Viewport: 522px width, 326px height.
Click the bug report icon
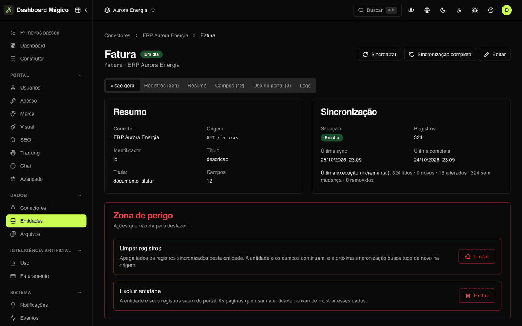coord(475,10)
